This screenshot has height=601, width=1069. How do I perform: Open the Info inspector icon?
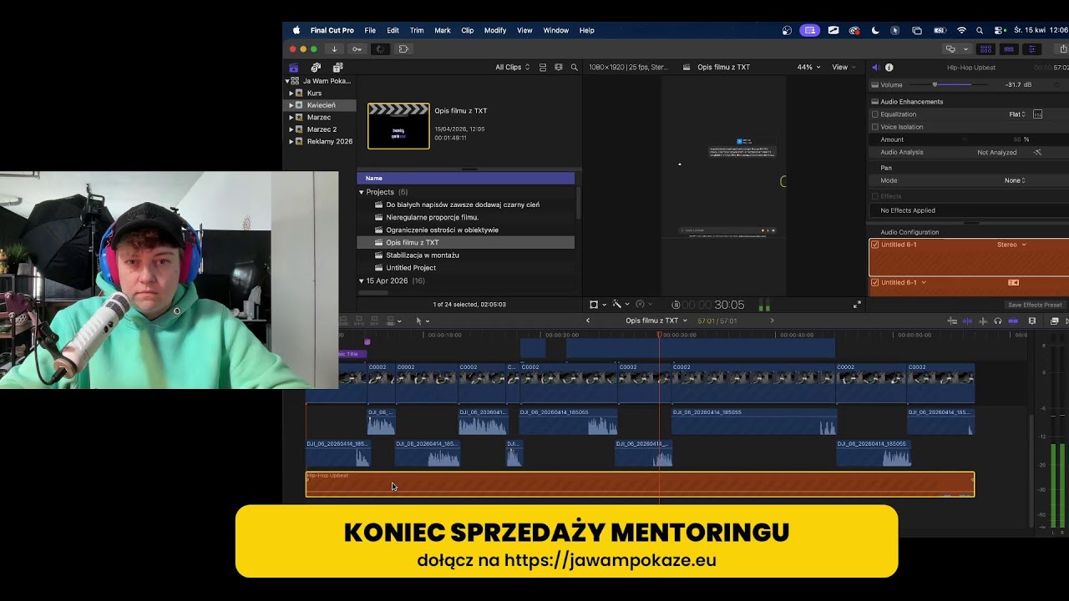pos(889,68)
